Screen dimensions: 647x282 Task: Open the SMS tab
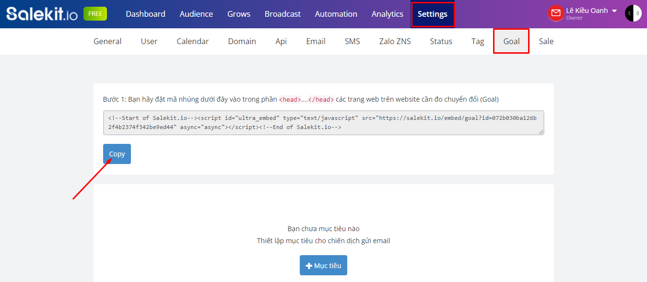[x=353, y=41]
